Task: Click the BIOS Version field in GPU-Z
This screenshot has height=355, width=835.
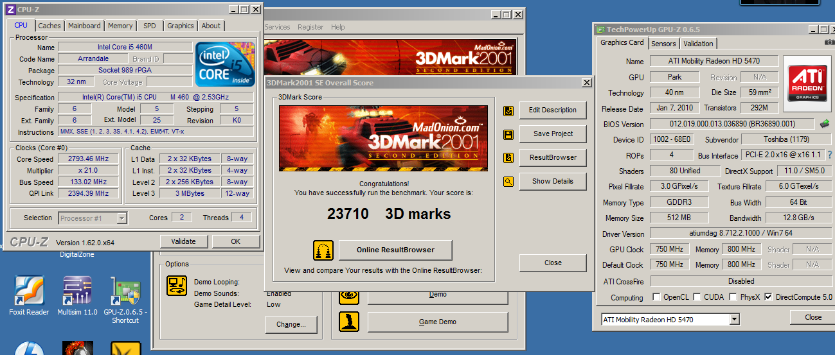Action: [x=732, y=124]
